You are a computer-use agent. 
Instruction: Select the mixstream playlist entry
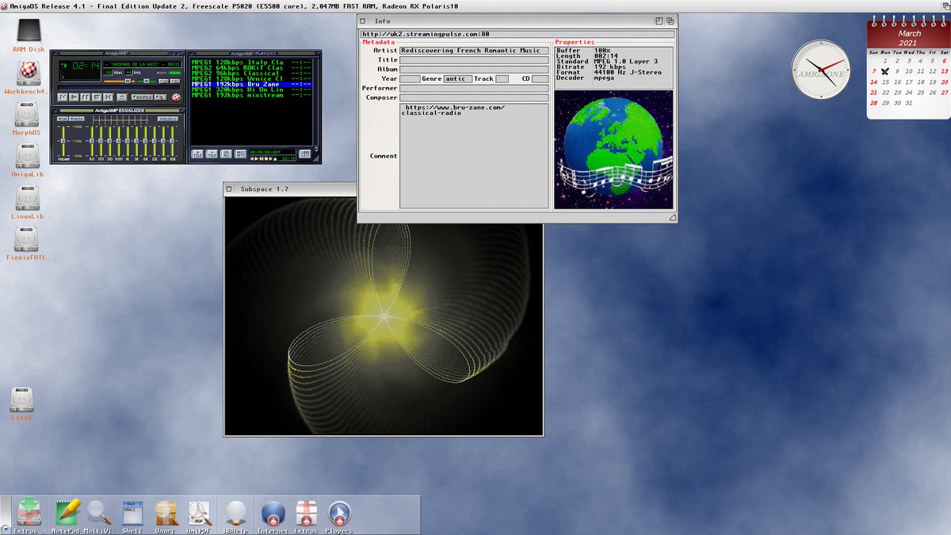(251, 95)
